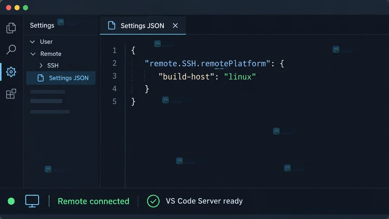Open the Explorer files icon

11,28
